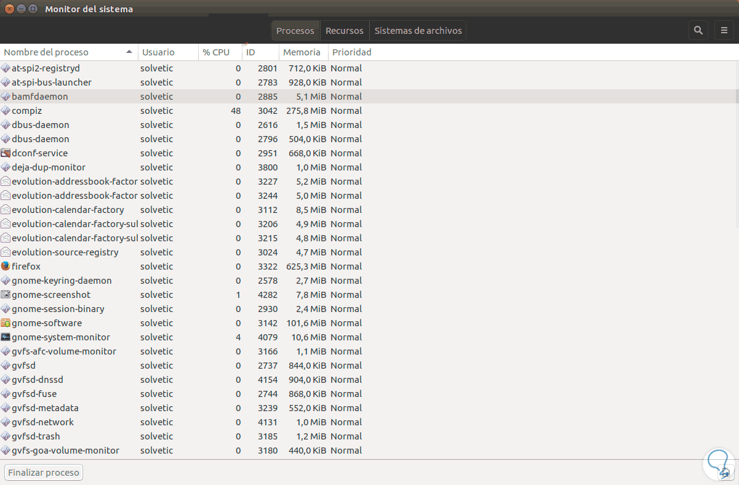Click the evolution-source-registry envelope icon
The image size is (739, 485).
coord(6,252)
